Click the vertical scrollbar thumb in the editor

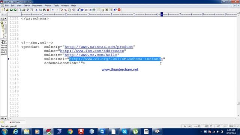[238, 103]
